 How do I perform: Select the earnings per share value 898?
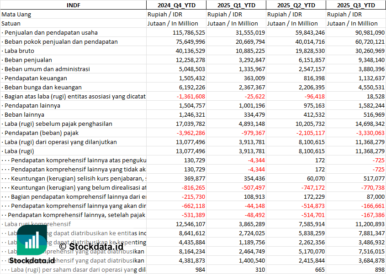pyautogui.click(x=380, y=269)
